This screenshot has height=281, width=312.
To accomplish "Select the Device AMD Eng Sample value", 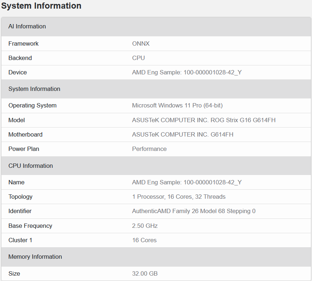I will [x=187, y=73].
